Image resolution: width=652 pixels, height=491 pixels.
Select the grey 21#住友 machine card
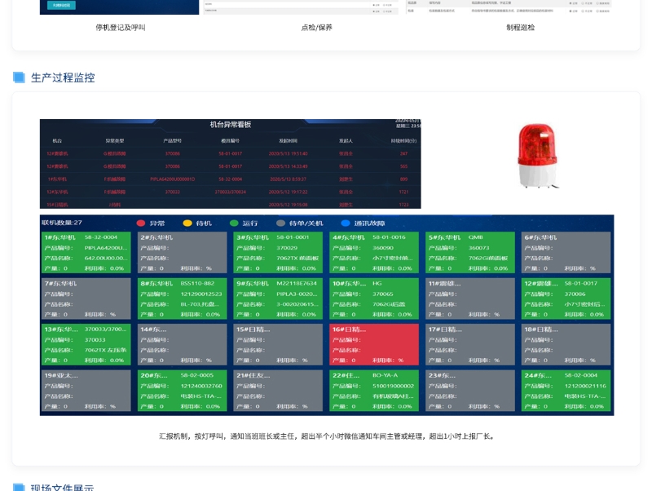click(278, 391)
